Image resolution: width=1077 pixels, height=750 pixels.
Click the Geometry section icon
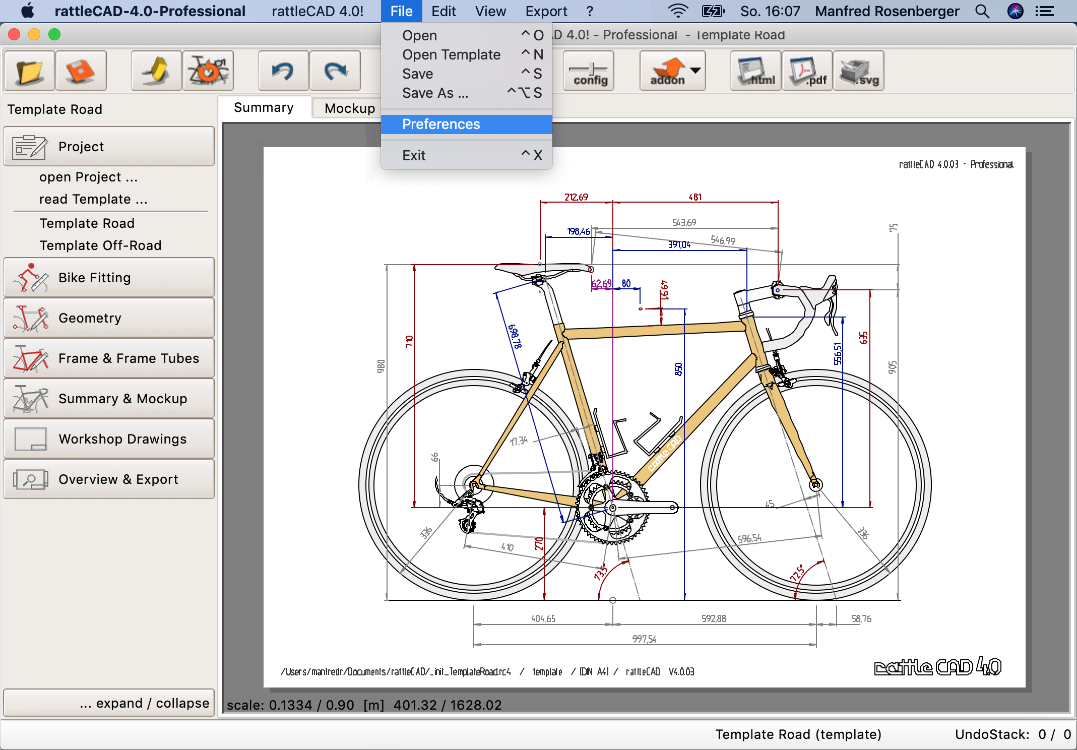point(30,318)
